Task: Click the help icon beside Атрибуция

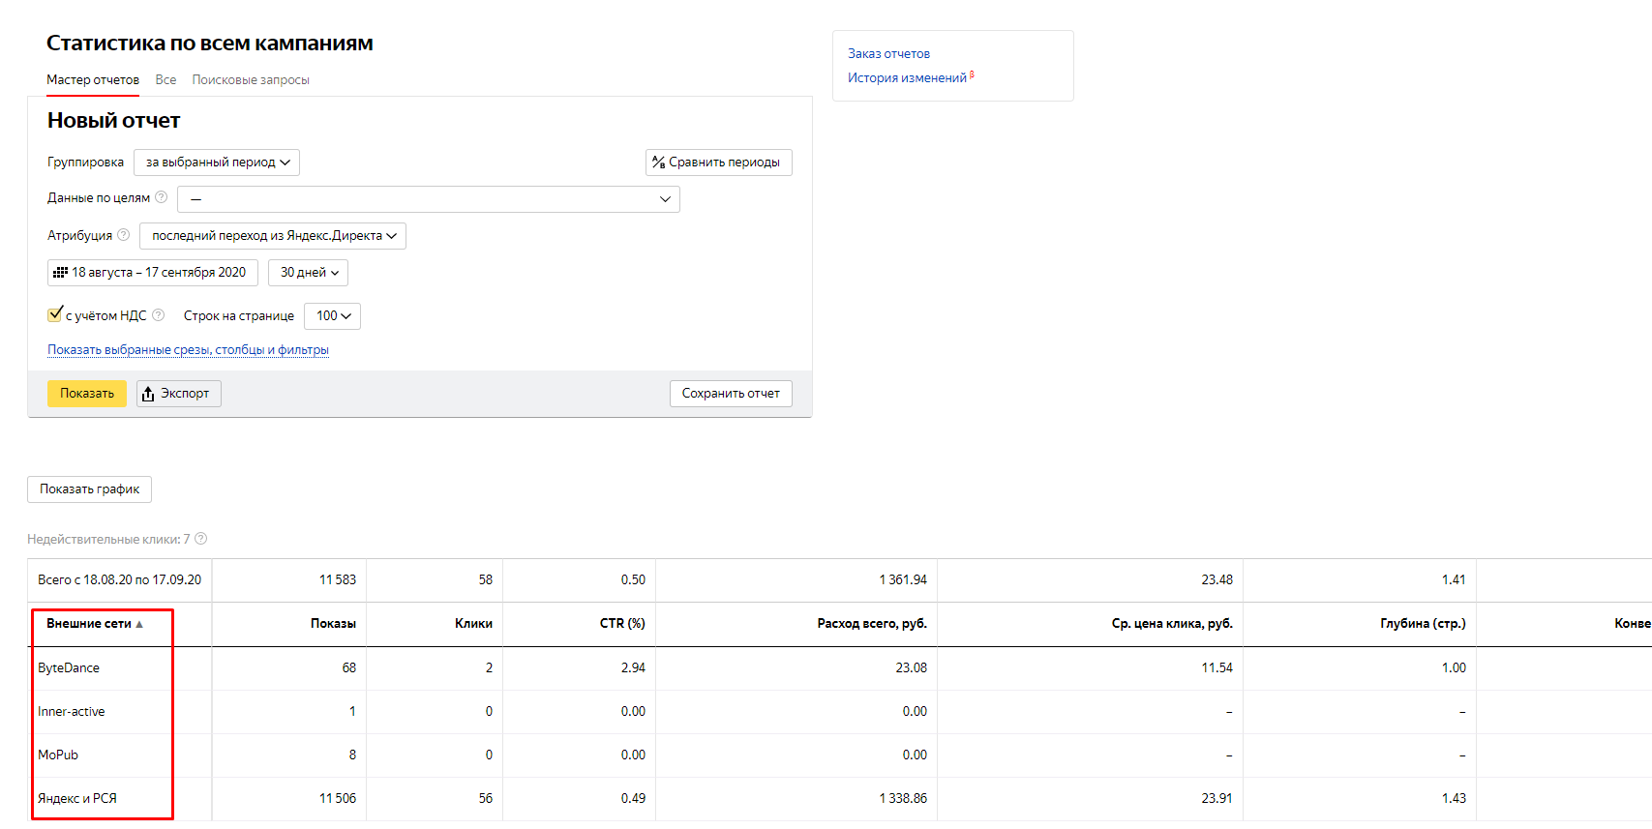Action: 124,235
